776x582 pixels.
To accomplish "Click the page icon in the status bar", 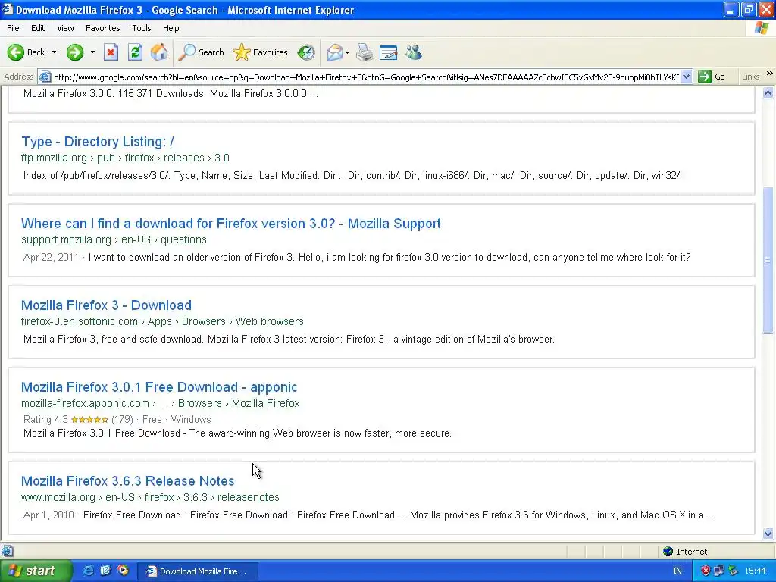I will tap(7, 551).
